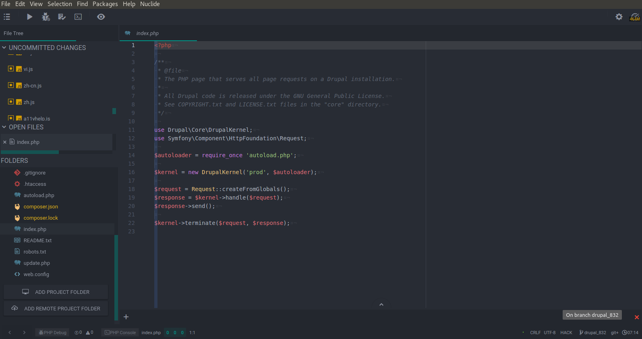
Task: Open vi.js from uncommitted changes
Action: 28,69
